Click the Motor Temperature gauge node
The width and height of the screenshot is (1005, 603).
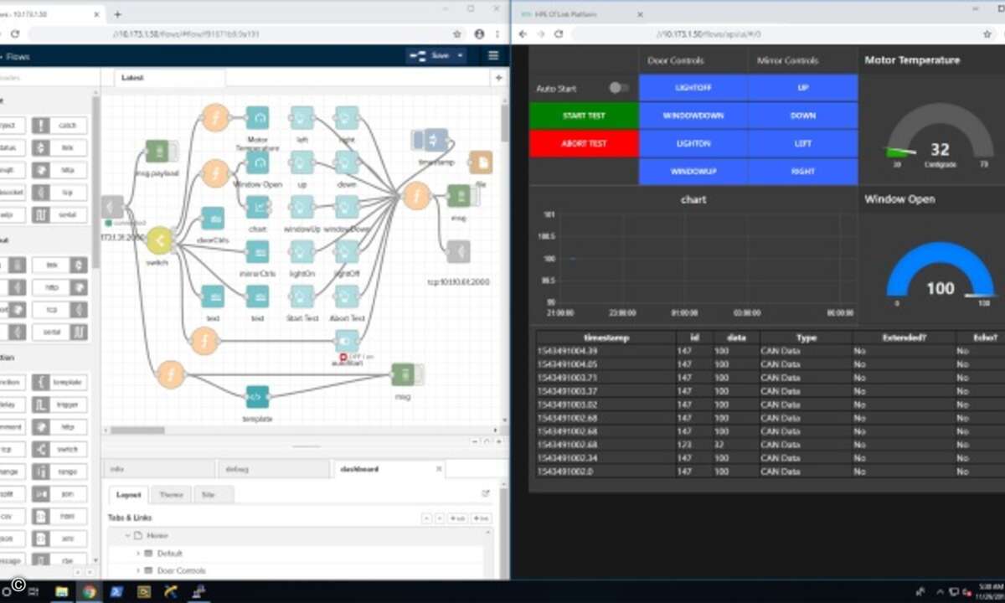(x=257, y=118)
